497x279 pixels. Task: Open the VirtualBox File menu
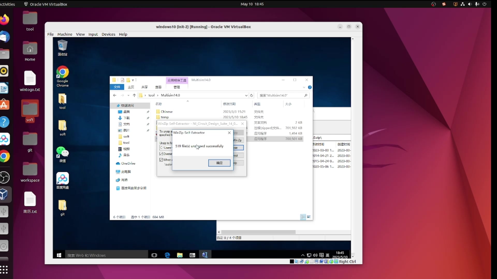pos(50,34)
